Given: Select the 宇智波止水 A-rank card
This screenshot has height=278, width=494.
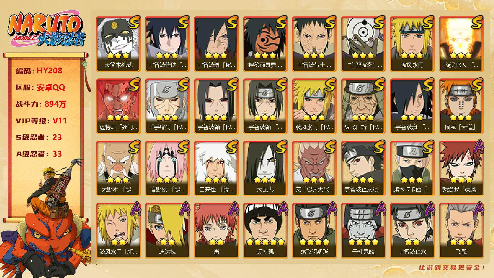Looking at the screenshot, I should [412, 230].
